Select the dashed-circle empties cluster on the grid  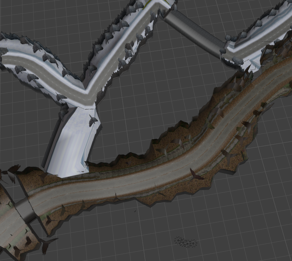click(186, 242)
